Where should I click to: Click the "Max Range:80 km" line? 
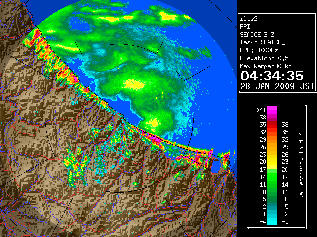[265, 66]
